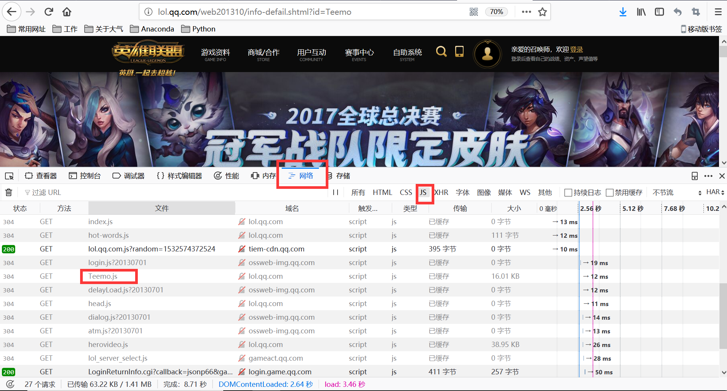Open the downloads arrow
The height and width of the screenshot is (391, 727).
pyautogui.click(x=623, y=12)
